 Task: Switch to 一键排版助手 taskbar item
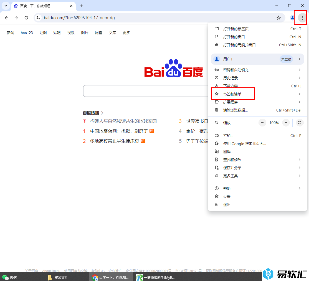pyautogui.click(x=156, y=277)
